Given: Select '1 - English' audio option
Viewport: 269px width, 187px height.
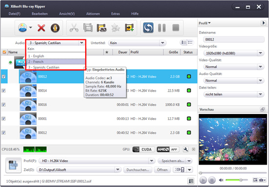Looking at the screenshot, I should pyautogui.click(x=56, y=56).
